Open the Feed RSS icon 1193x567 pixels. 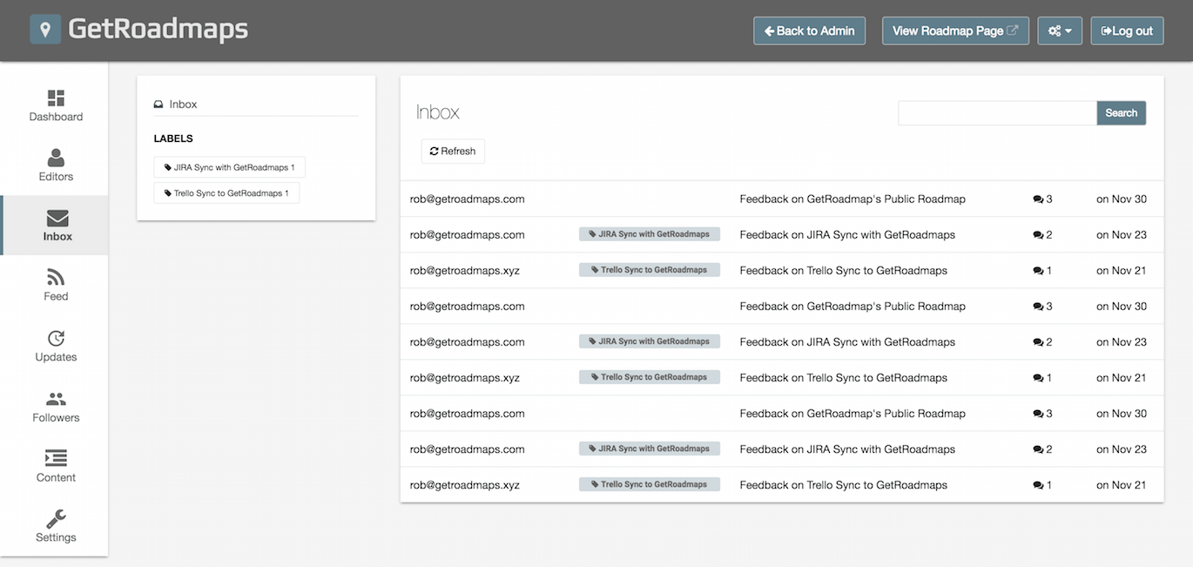coord(56,278)
